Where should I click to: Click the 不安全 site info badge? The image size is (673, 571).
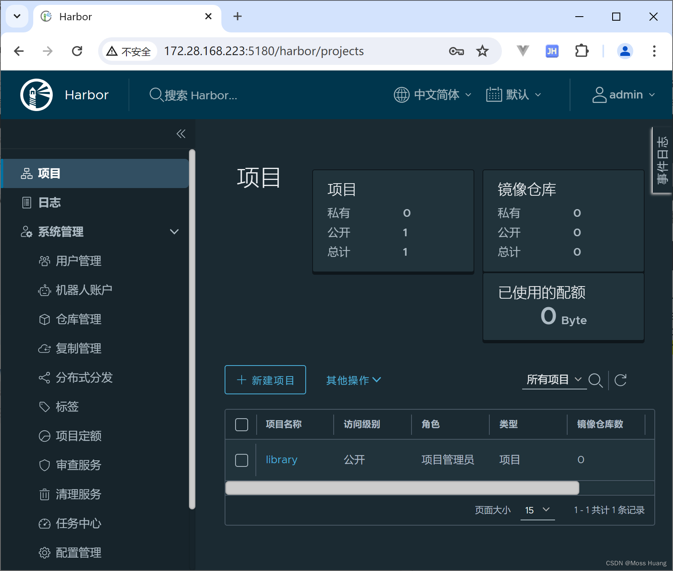[x=129, y=51]
